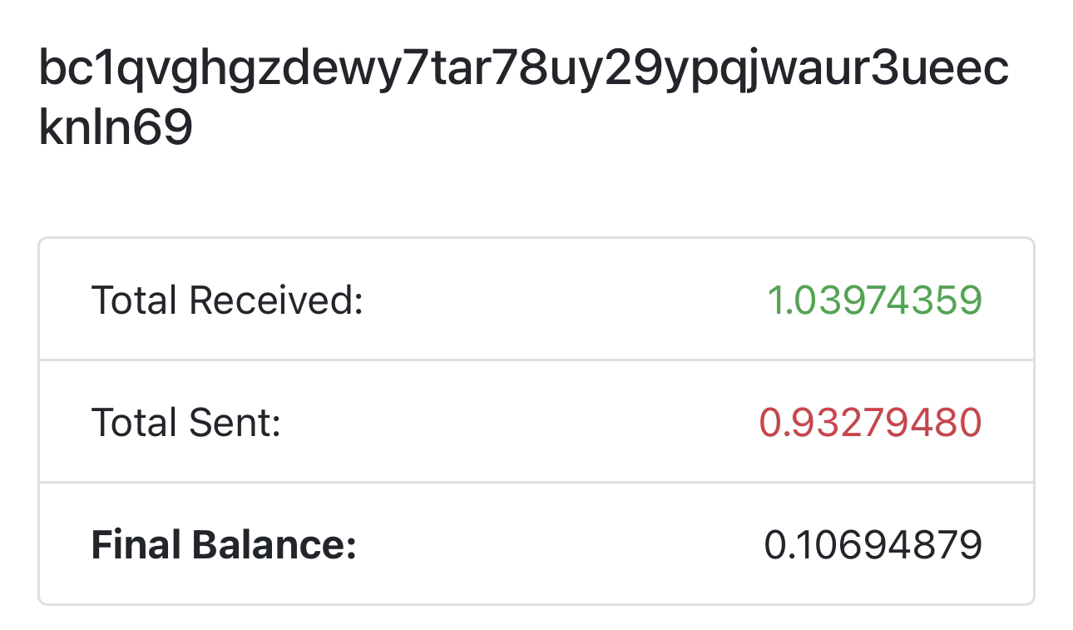Click the word "Balance" in the last row

(274, 544)
